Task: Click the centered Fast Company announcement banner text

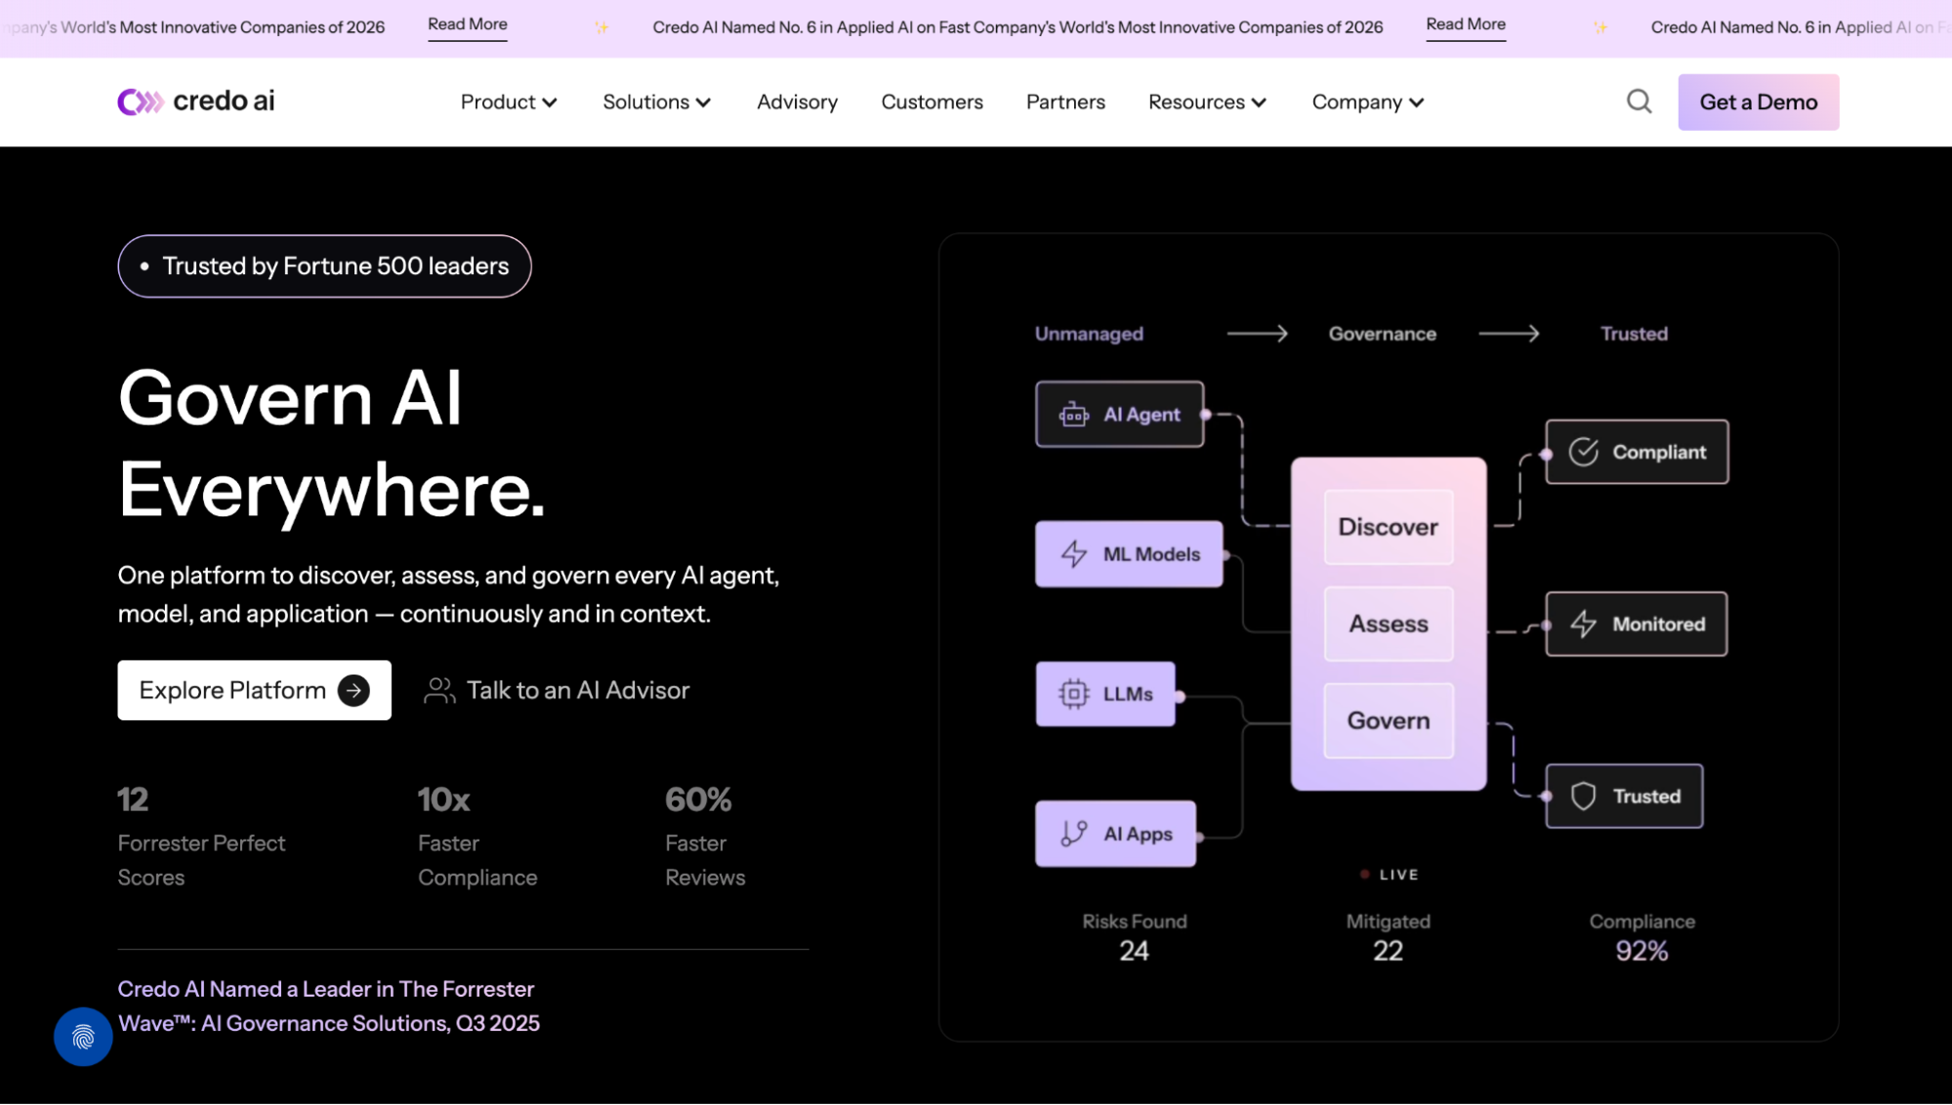Action: point(1018,27)
